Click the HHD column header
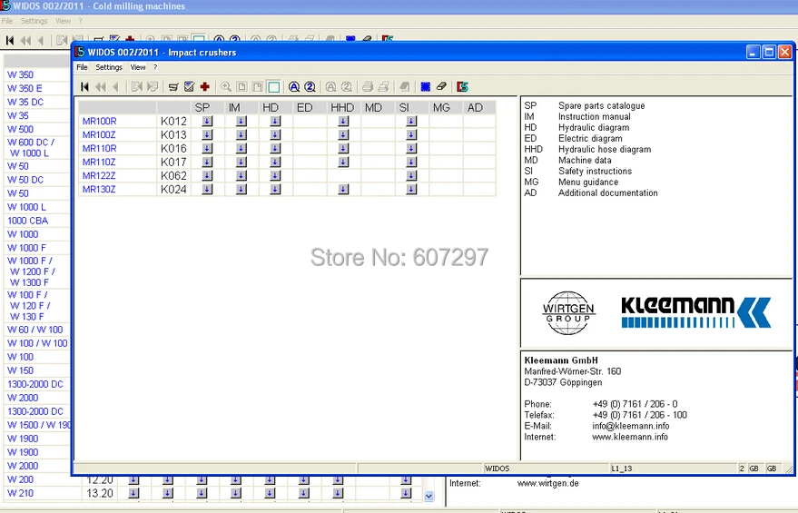Image resolution: width=798 pixels, height=513 pixels. [342, 107]
